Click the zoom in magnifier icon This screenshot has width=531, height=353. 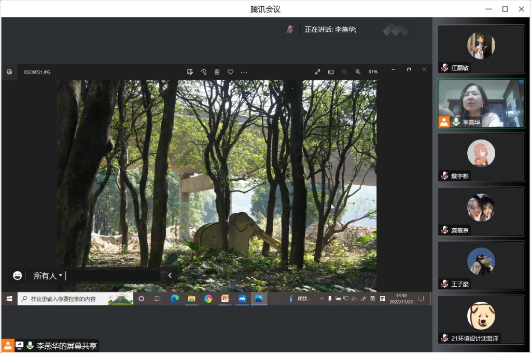coord(358,72)
